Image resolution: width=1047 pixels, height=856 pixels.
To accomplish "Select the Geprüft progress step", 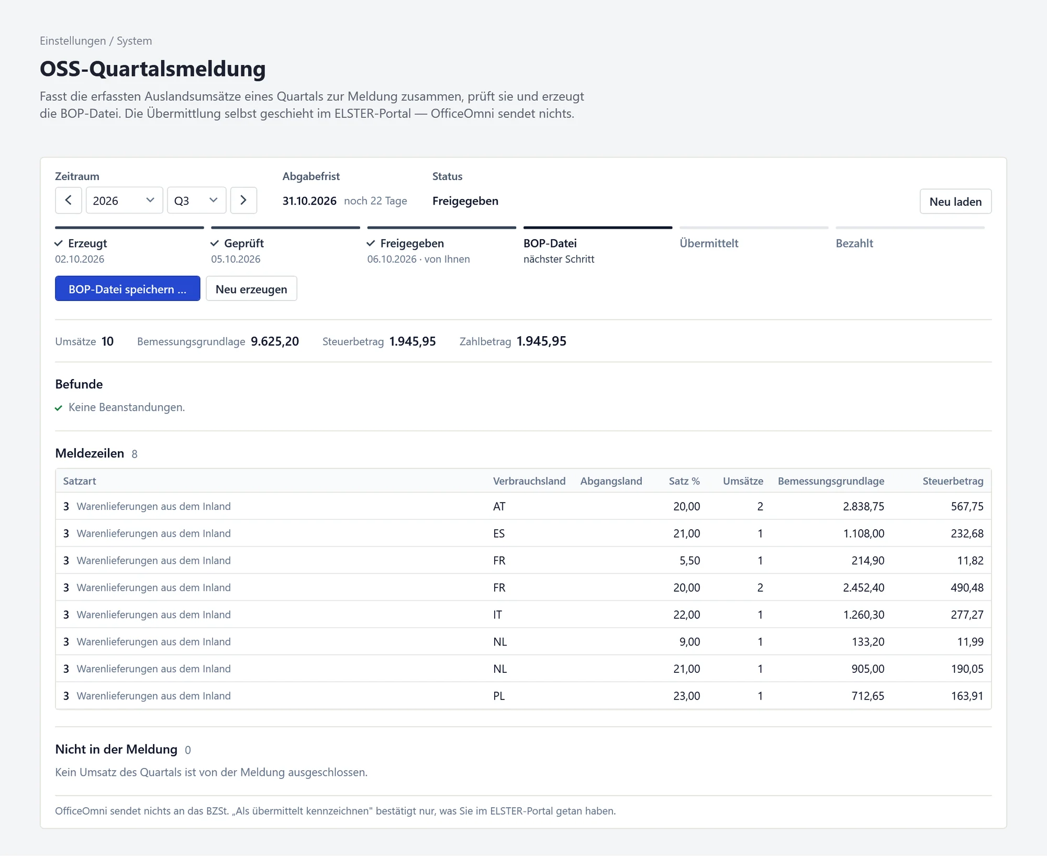I will click(x=285, y=246).
